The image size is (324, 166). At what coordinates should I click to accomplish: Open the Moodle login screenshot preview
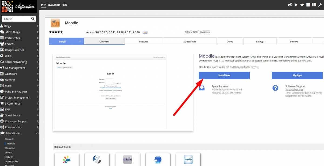tap(123, 92)
